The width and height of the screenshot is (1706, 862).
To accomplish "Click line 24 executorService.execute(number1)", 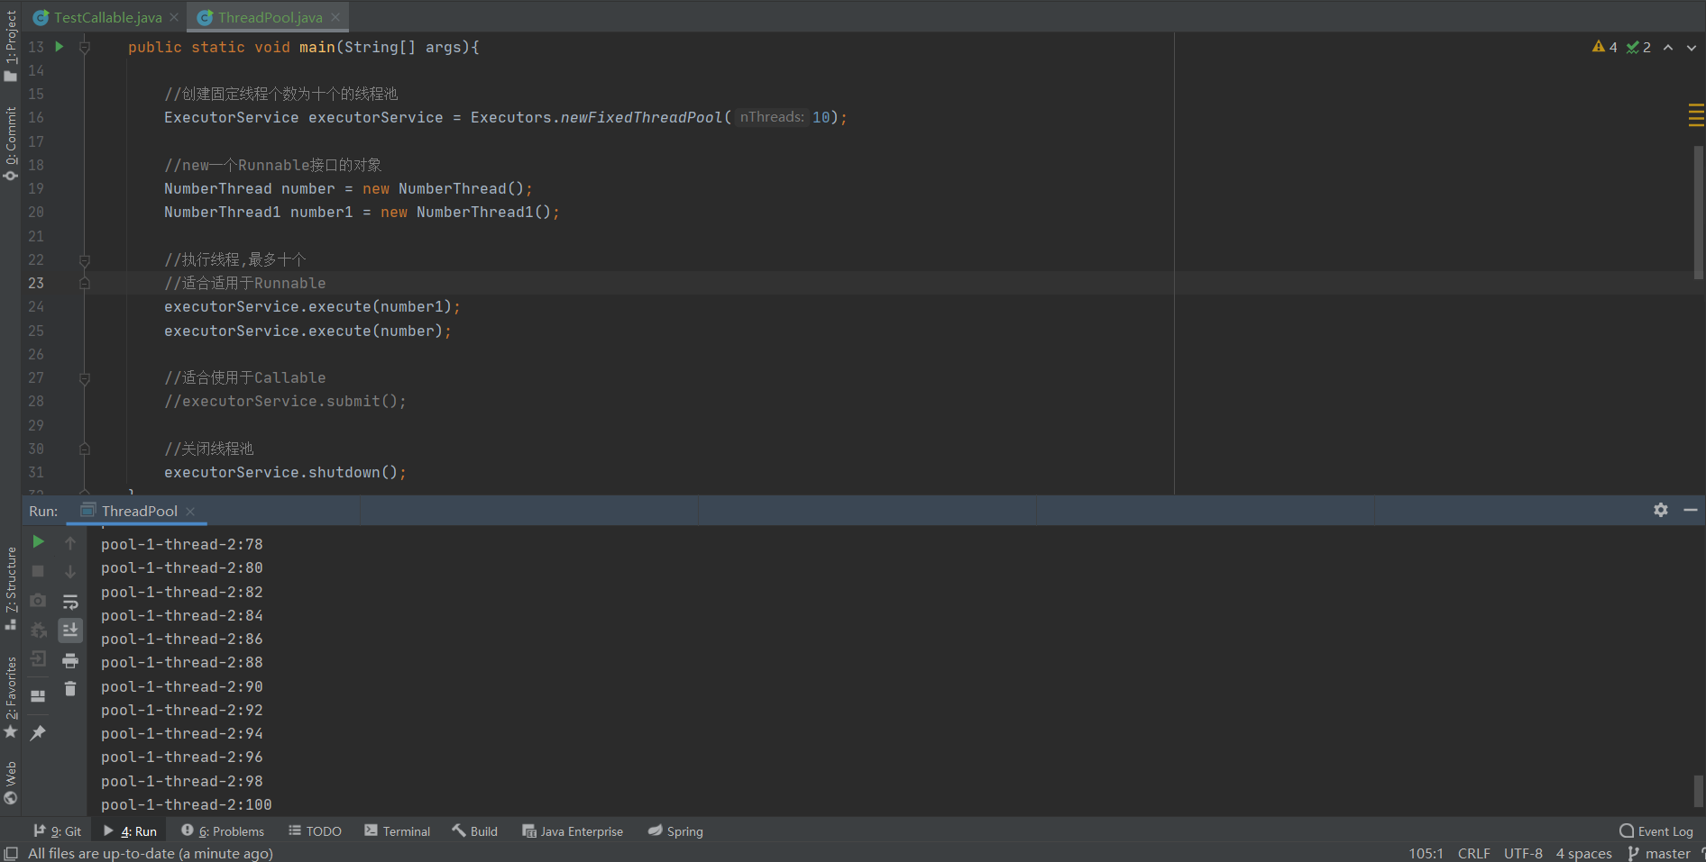I will tap(312, 307).
